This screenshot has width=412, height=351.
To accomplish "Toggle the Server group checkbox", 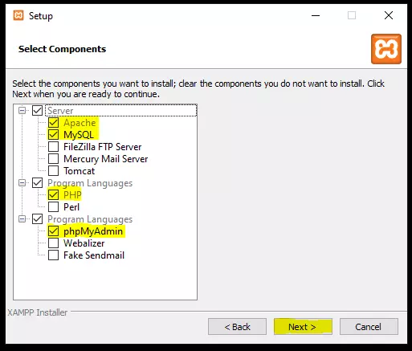I will pyautogui.click(x=37, y=110).
